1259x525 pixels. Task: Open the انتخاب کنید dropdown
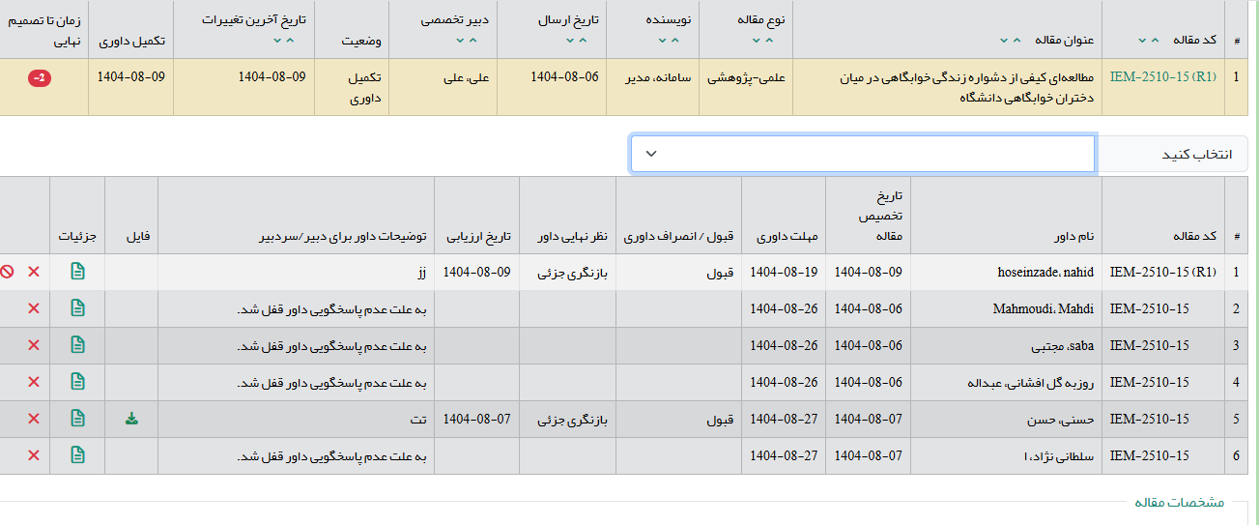coord(862,154)
